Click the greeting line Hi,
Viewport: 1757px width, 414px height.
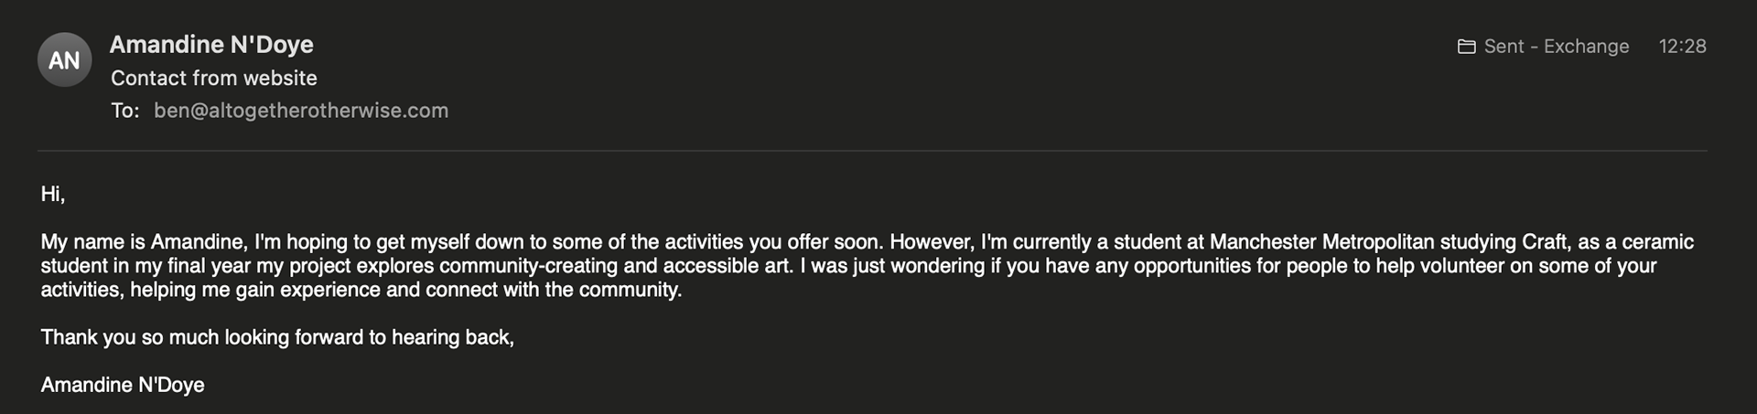[x=53, y=194]
